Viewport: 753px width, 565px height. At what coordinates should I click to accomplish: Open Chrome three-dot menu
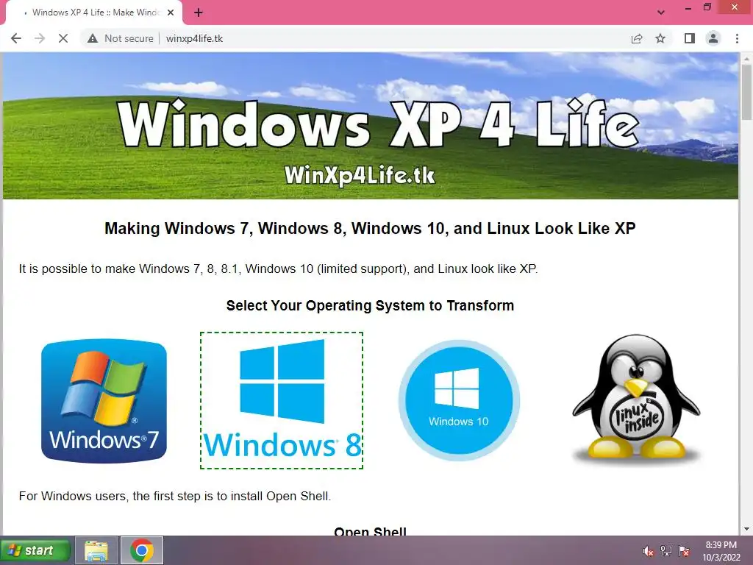(x=737, y=38)
